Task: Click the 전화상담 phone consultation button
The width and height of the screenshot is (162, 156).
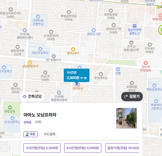Action: 32,97
